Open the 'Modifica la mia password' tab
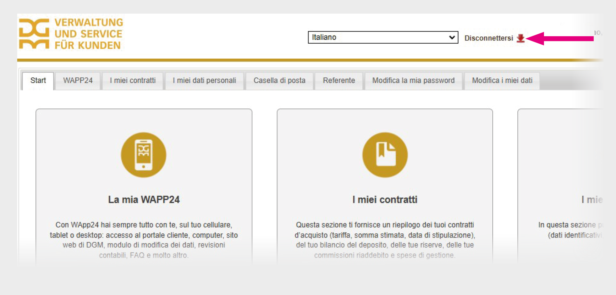This screenshot has width=616, height=295. [413, 81]
